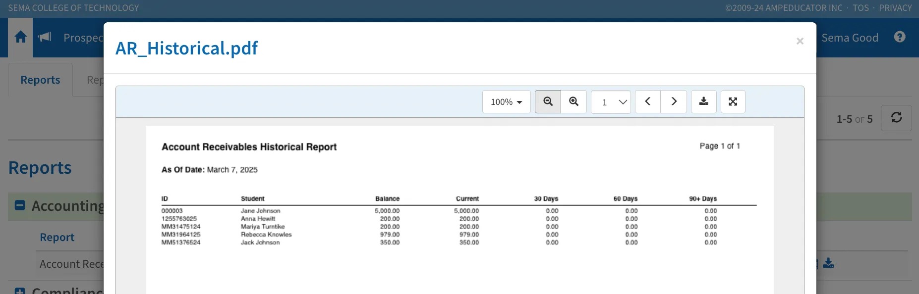
Task: Click student ID 'MM51376524'
Action: [181, 243]
